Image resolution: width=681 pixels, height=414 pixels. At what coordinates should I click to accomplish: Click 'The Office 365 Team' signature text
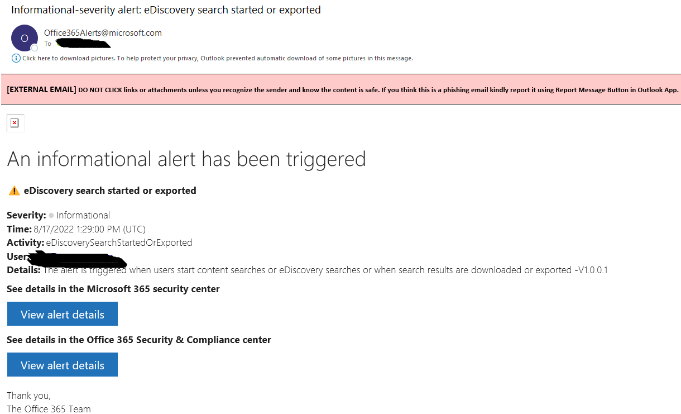point(49,409)
